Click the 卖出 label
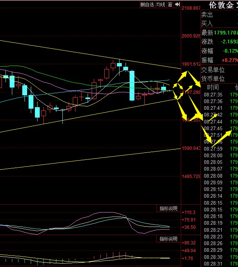 point(207,15)
